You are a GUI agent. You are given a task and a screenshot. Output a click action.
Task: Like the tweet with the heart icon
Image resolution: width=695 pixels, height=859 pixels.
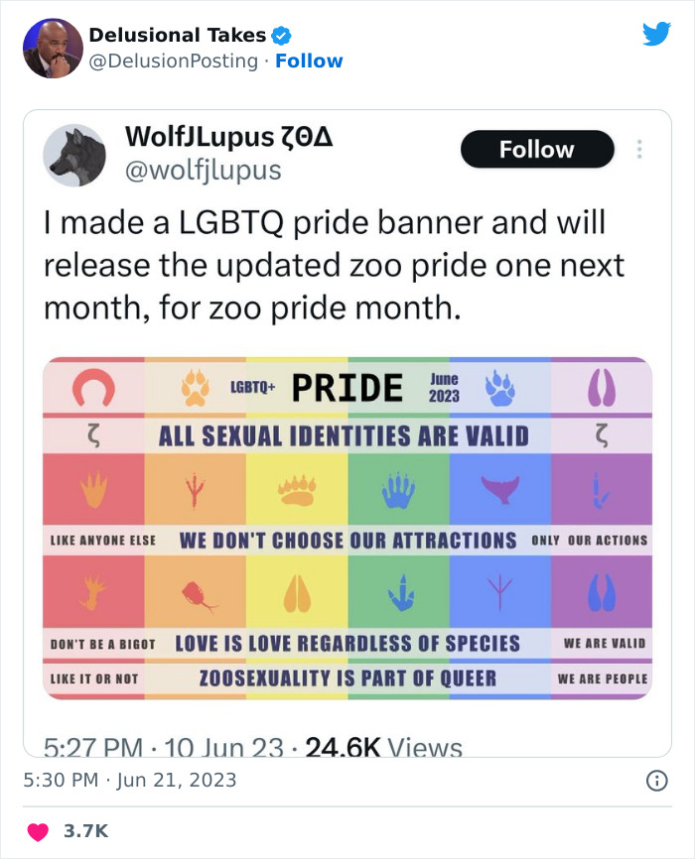pyautogui.click(x=38, y=829)
